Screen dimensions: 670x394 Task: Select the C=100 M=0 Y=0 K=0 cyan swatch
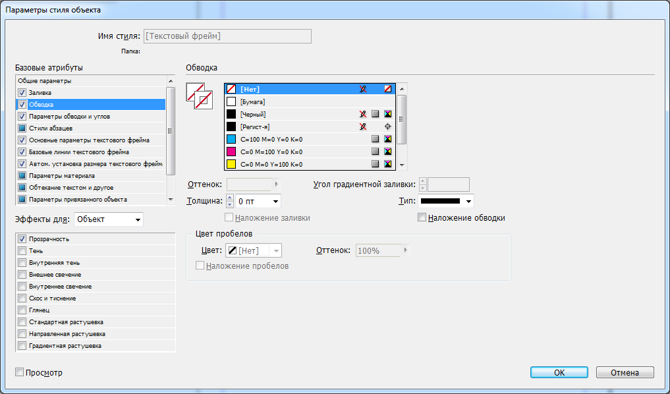(x=310, y=139)
